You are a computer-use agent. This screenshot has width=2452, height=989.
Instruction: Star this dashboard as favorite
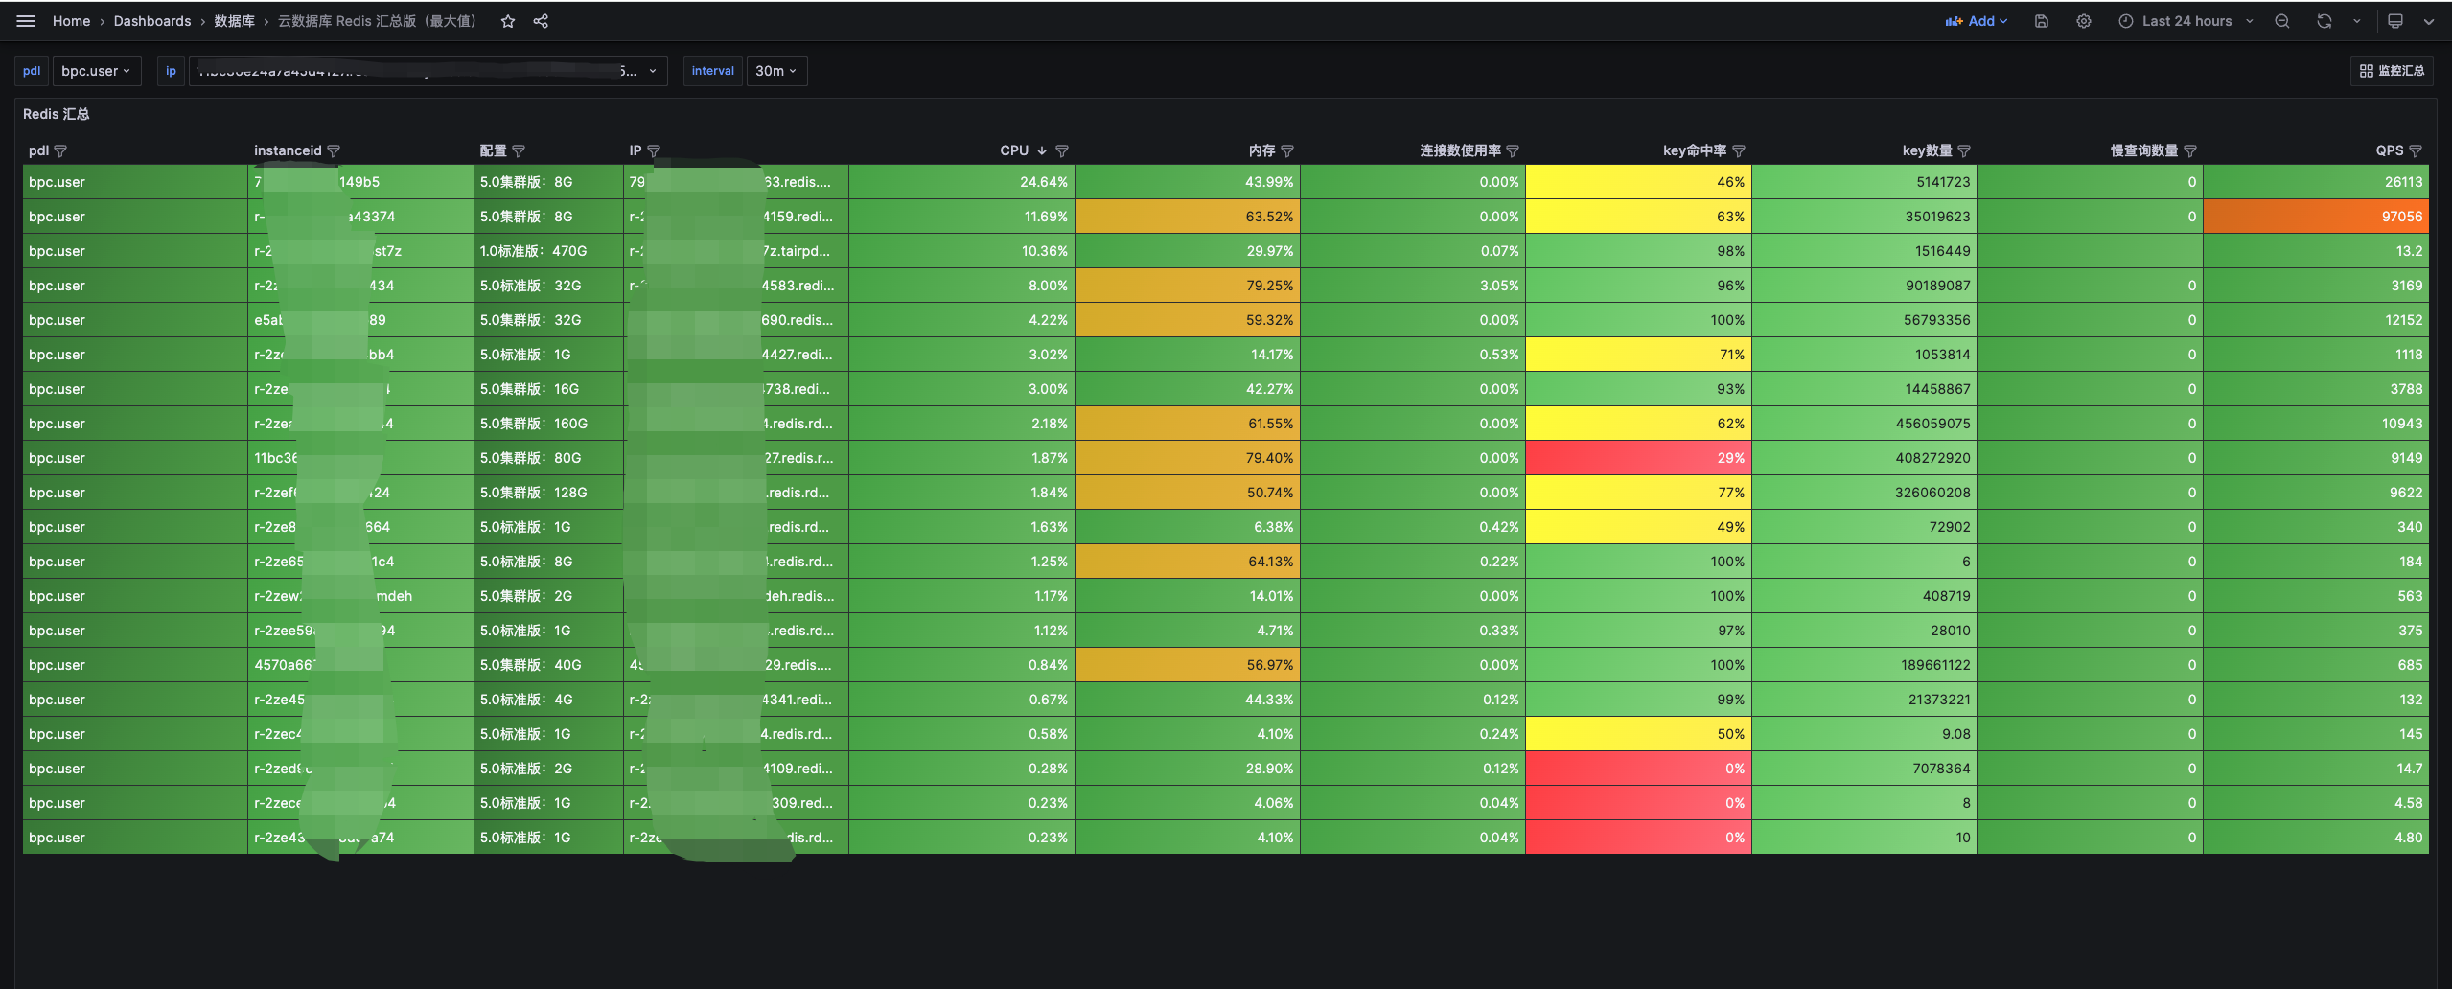click(508, 21)
